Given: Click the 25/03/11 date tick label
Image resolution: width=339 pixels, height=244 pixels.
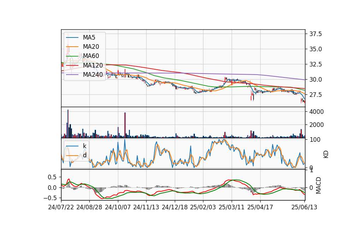Looking at the screenshot, I should tap(232, 207).
